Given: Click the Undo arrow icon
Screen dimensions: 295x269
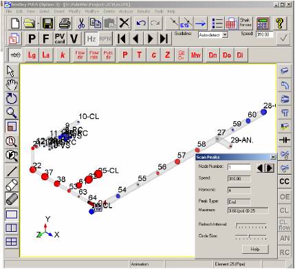Looking at the screenshot, I should click(x=141, y=23).
